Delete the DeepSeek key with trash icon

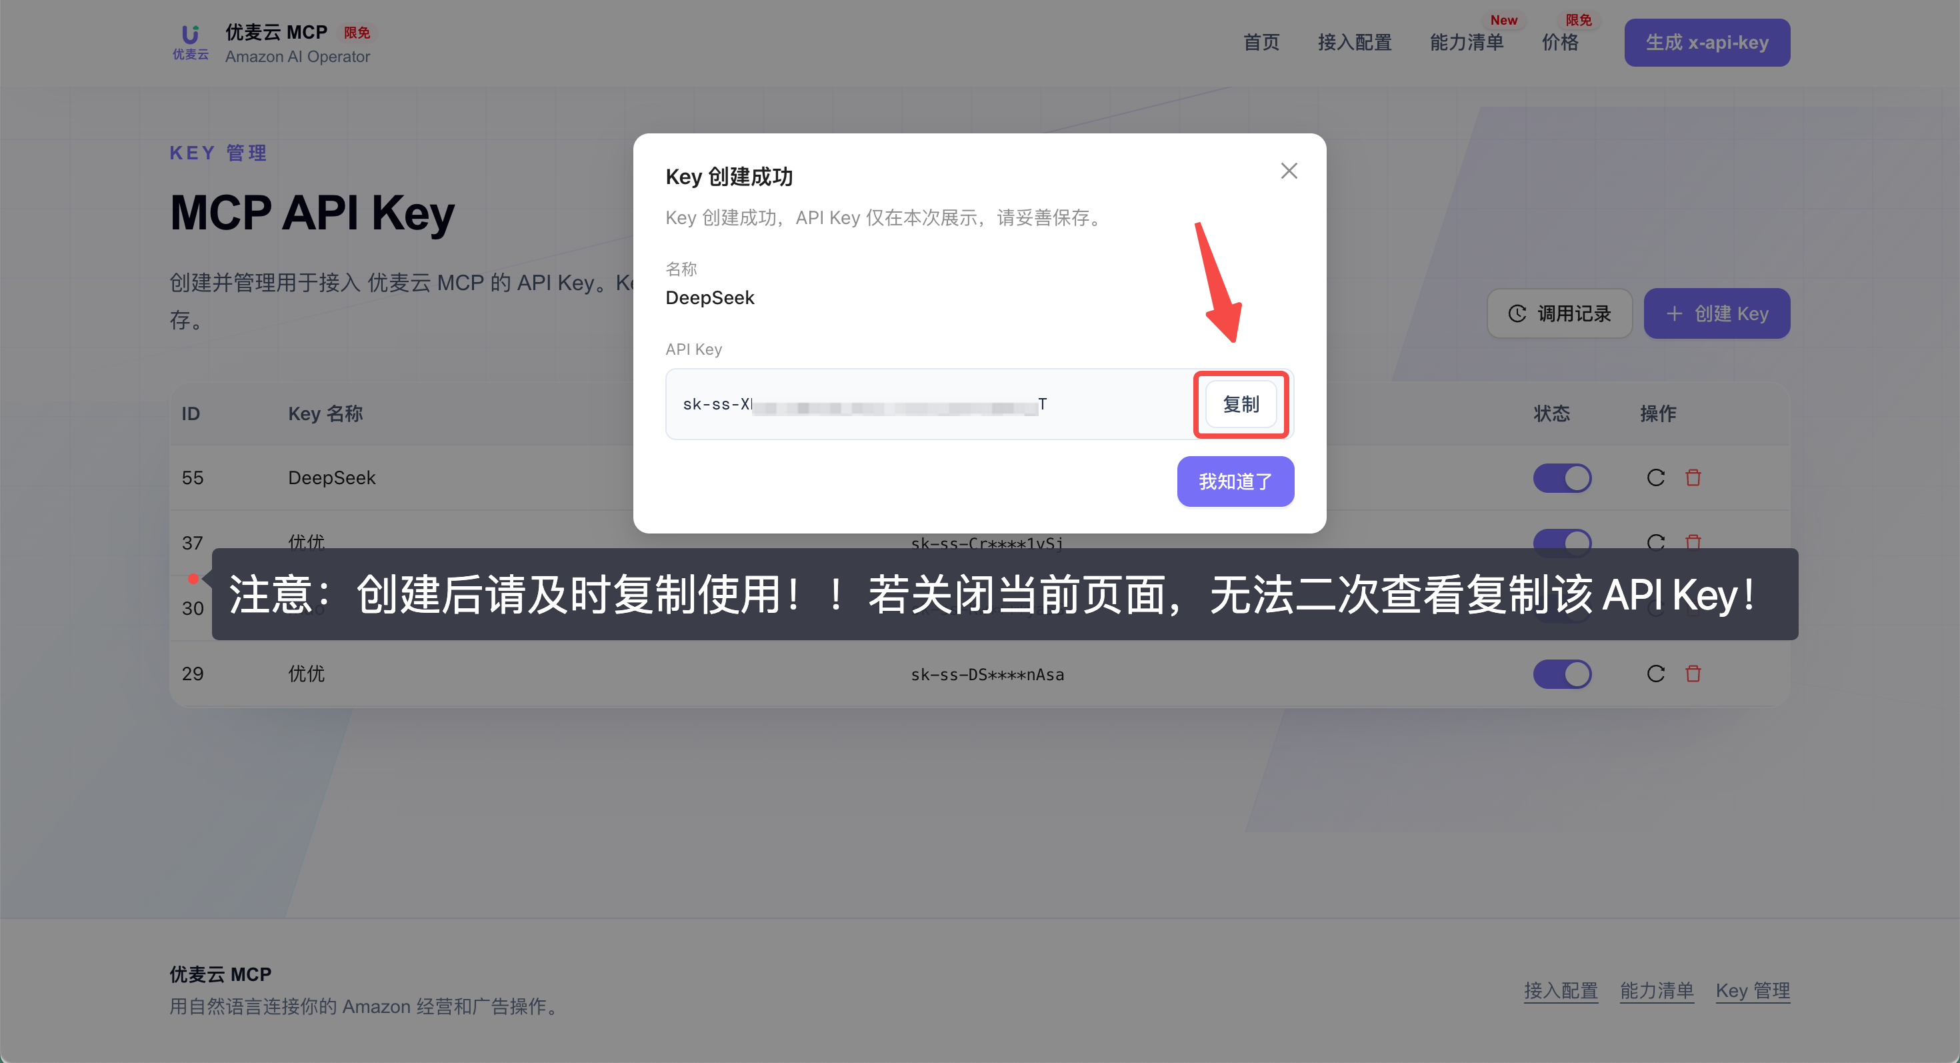[1692, 478]
